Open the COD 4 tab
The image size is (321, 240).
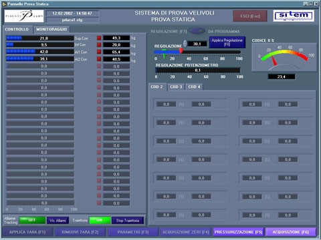tap(194, 87)
